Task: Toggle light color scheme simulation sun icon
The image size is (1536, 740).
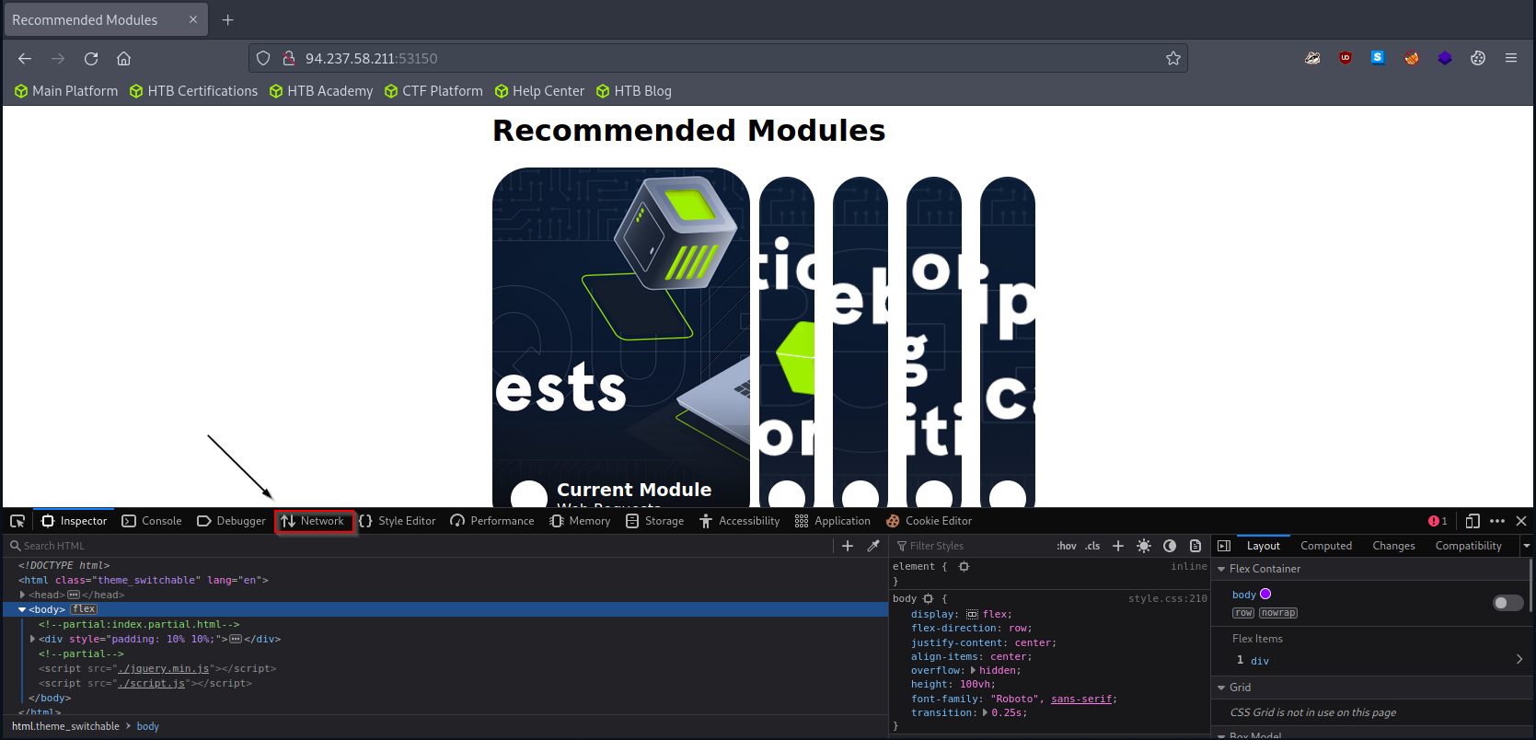Action: click(x=1144, y=546)
